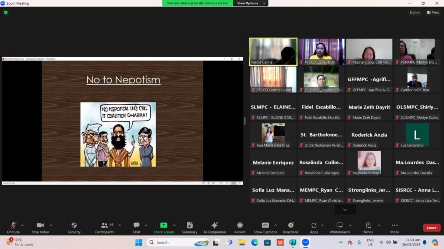Screen dimensions: 444x249
Task: Open File Explorer from the taskbar
Action: 242,242
